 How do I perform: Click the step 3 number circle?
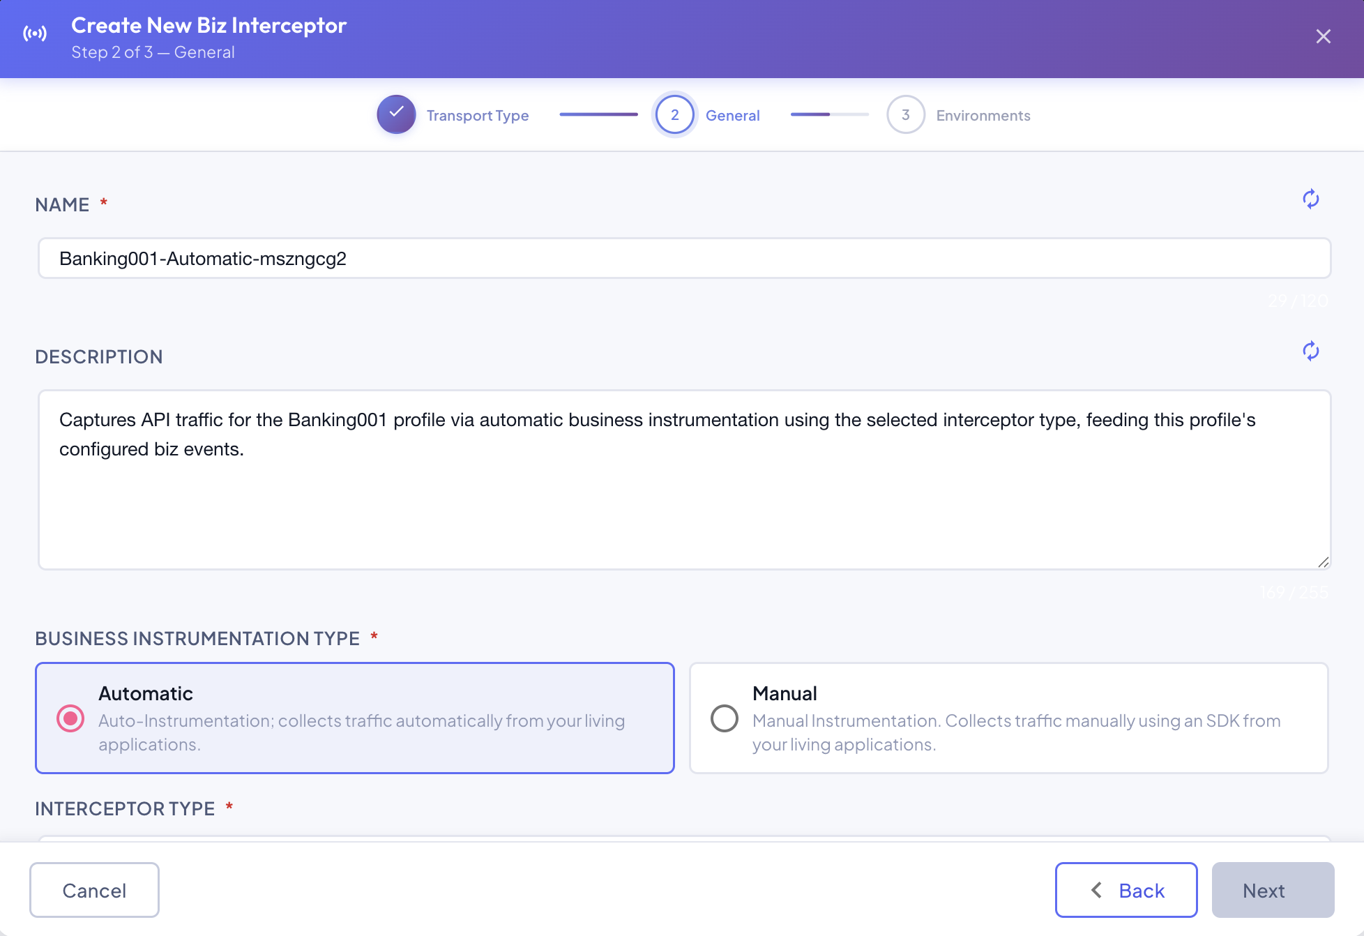(x=905, y=114)
